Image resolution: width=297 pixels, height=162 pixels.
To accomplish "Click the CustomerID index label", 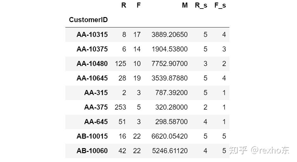I will pos(88,20).
